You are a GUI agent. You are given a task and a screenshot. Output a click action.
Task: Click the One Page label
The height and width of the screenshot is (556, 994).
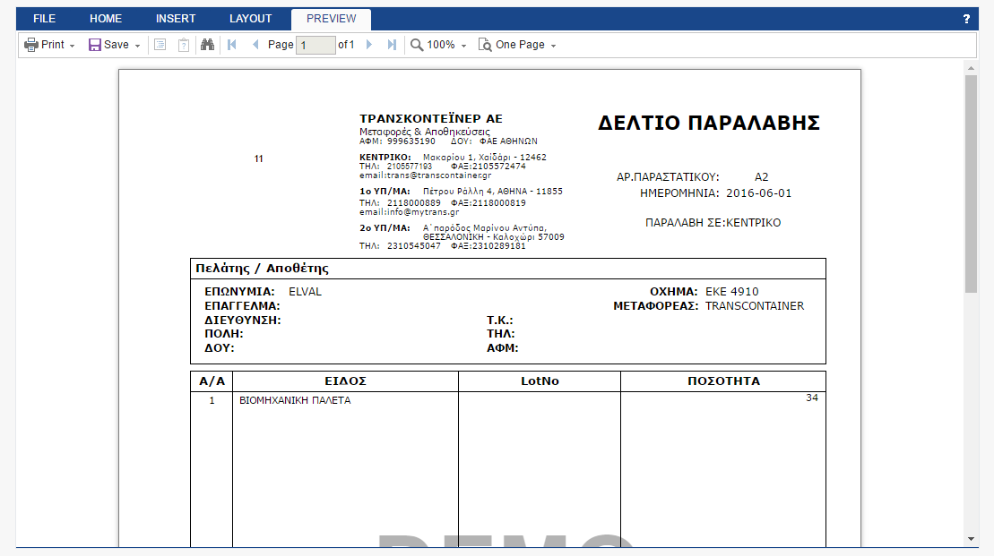point(520,45)
